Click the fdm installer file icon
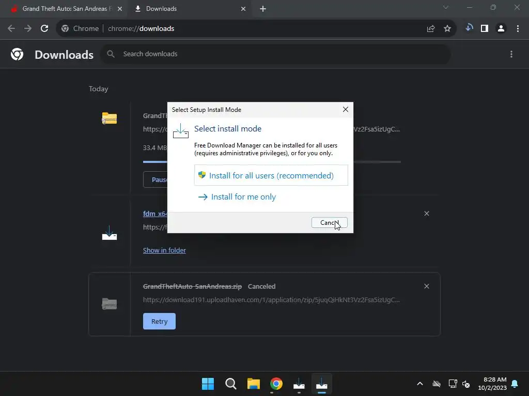529x396 pixels. coord(110,233)
